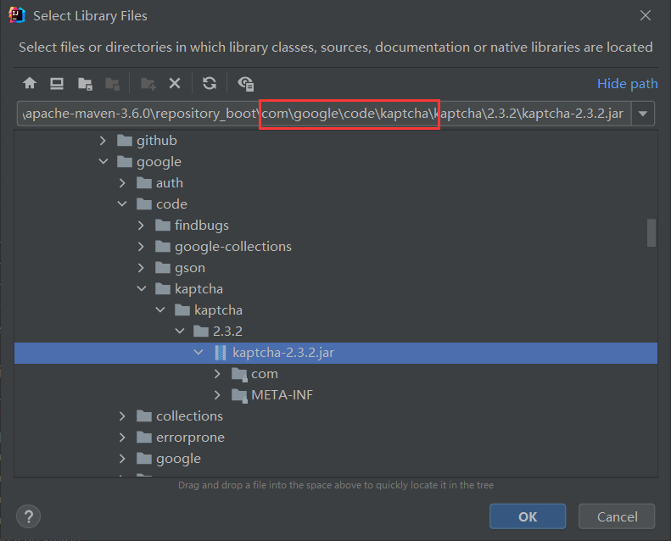Select the com folder label
Viewport: 671px width, 541px height.
(265, 373)
